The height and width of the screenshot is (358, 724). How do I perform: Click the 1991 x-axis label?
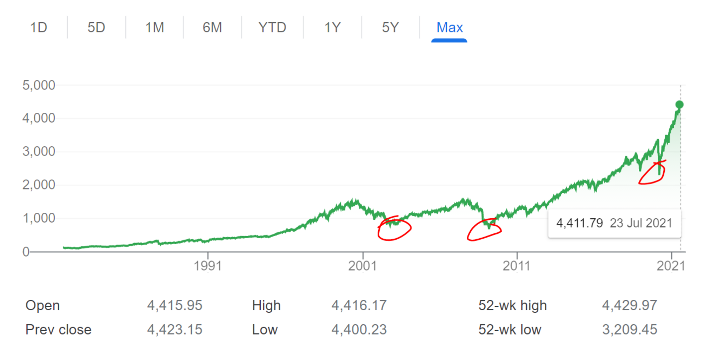coord(207,265)
